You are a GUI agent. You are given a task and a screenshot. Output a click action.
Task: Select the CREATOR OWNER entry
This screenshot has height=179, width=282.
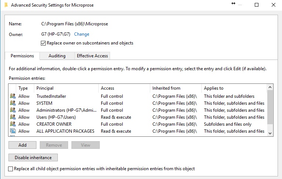pos(54,124)
